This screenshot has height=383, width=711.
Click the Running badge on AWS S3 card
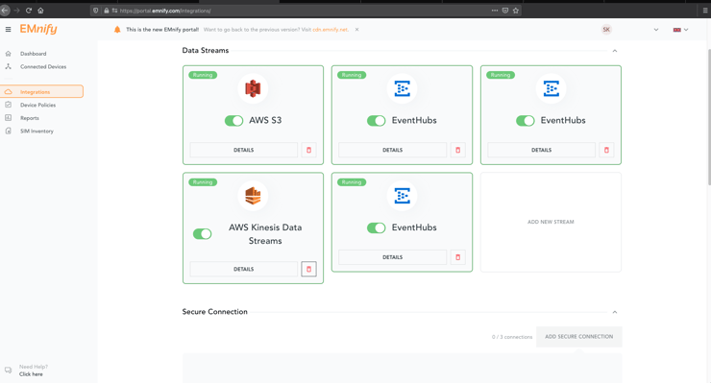coord(203,75)
